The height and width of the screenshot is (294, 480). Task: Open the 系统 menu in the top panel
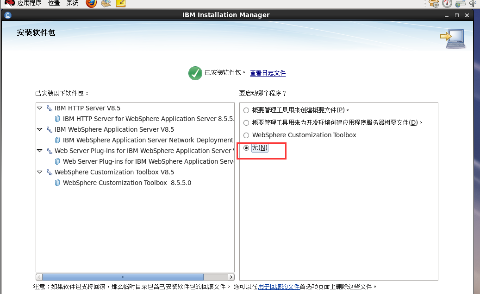(73, 3)
